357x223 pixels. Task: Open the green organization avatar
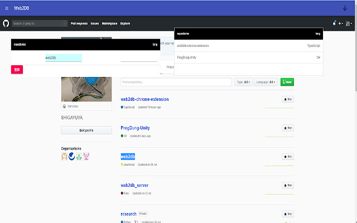pyautogui.click(x=79, y=157)
